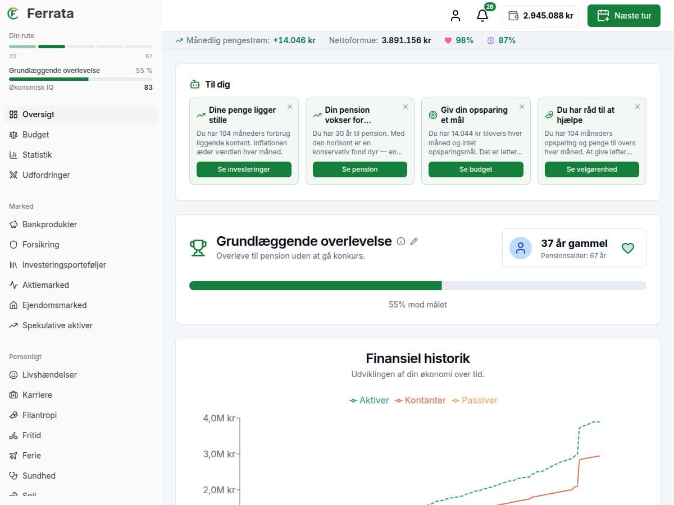Click the 4,0M kr axis label

pos(218,418)
